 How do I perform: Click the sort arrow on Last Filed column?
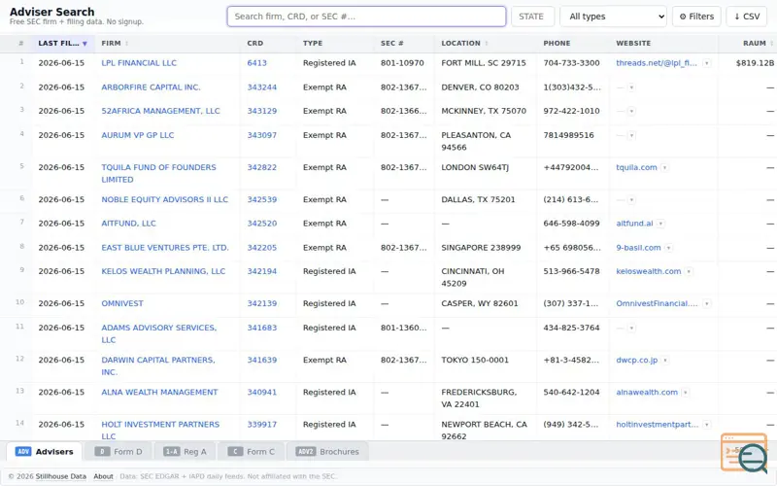point(84,44)
